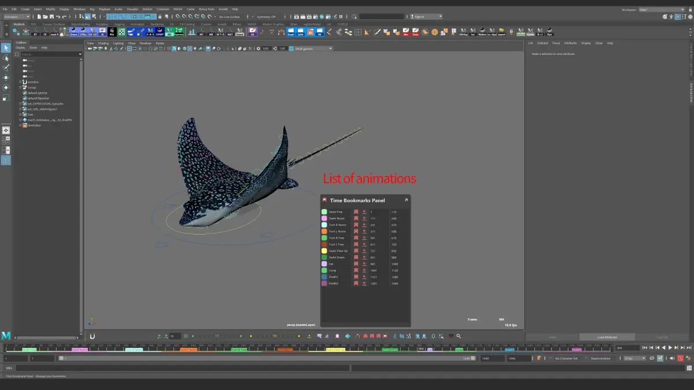Viewport: 694px width, 390px height.
Task: Toggle cached playback button in range bar
Action: coord(660,358)
